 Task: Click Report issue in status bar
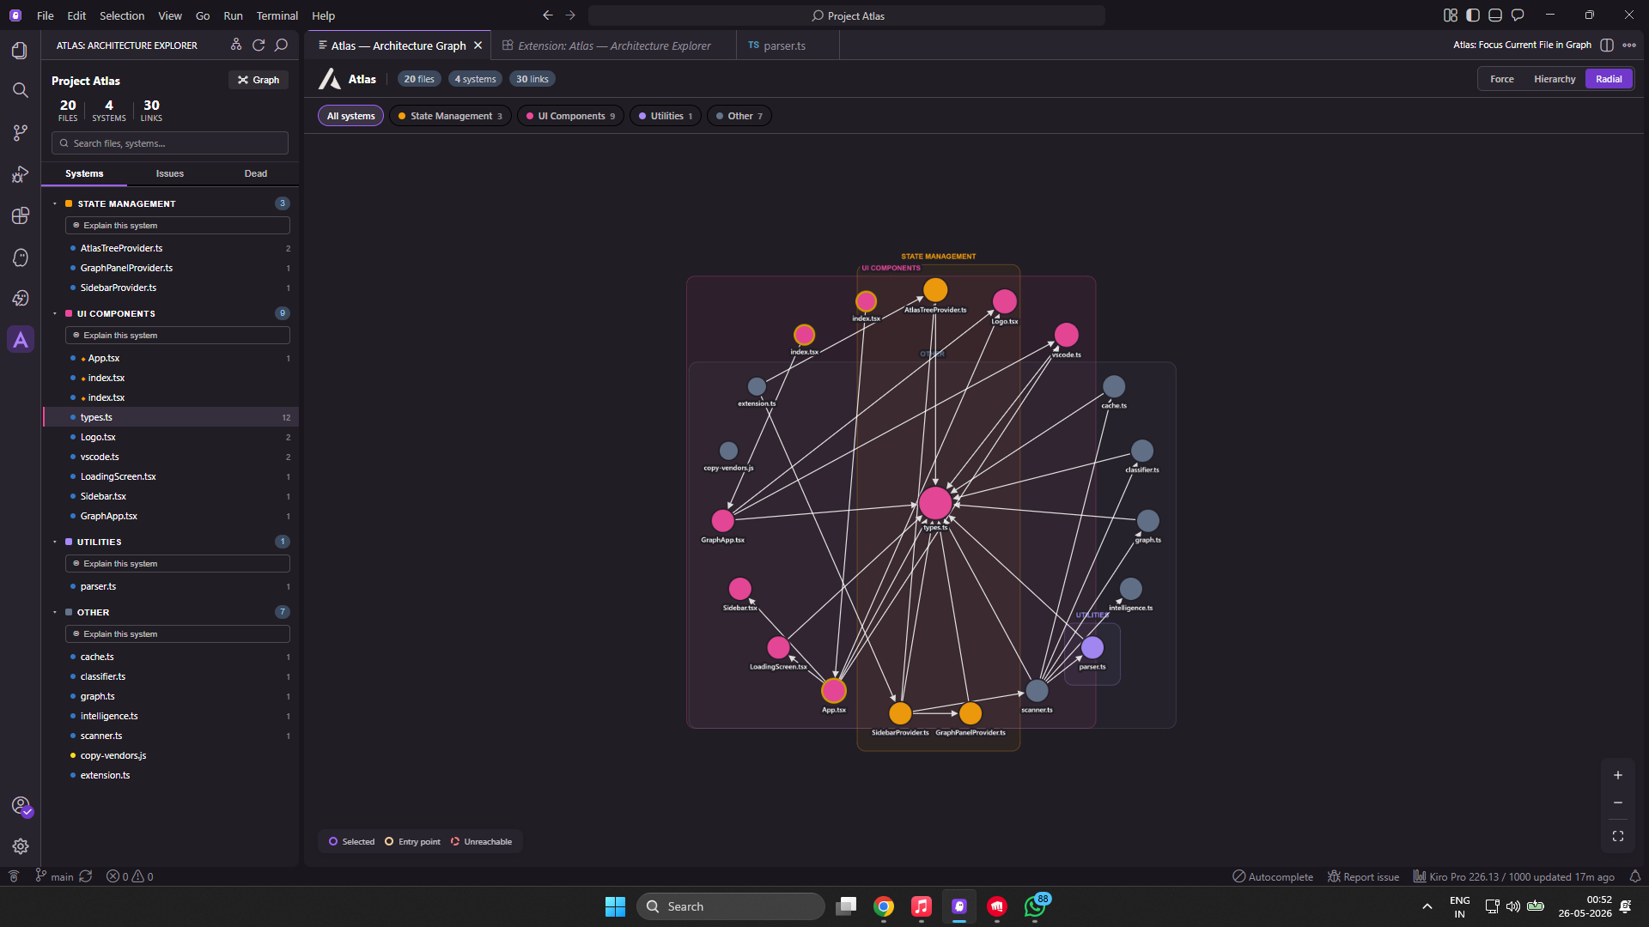coord(1364,876)
